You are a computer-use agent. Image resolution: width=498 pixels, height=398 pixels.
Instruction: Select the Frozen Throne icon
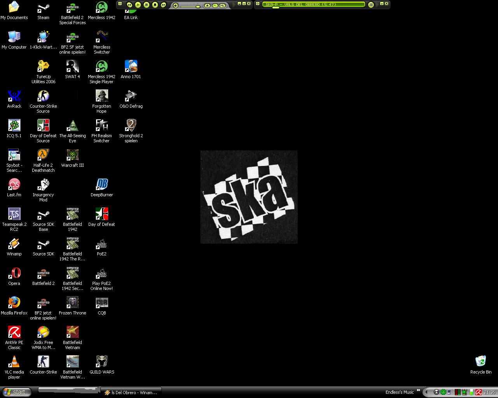pyautogui.click(x=72, y=306)
